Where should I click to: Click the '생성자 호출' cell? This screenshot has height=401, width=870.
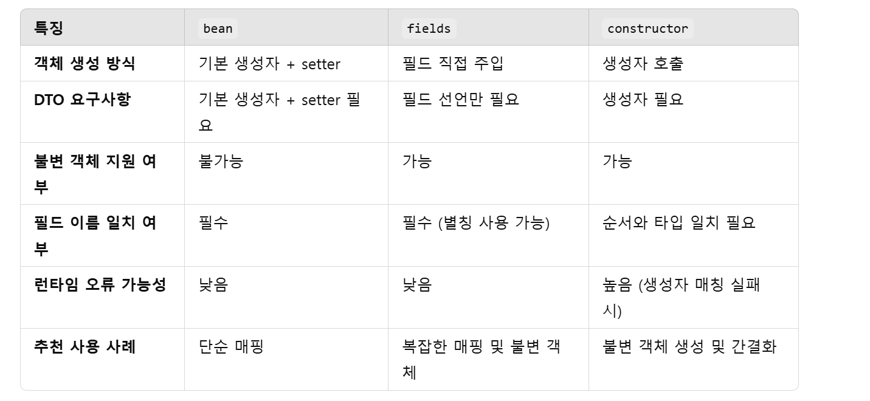643,63
